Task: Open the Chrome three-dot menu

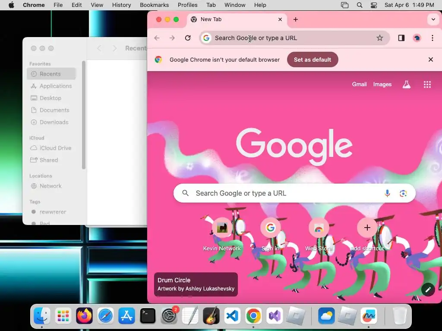Action: [x=433, y=38]
